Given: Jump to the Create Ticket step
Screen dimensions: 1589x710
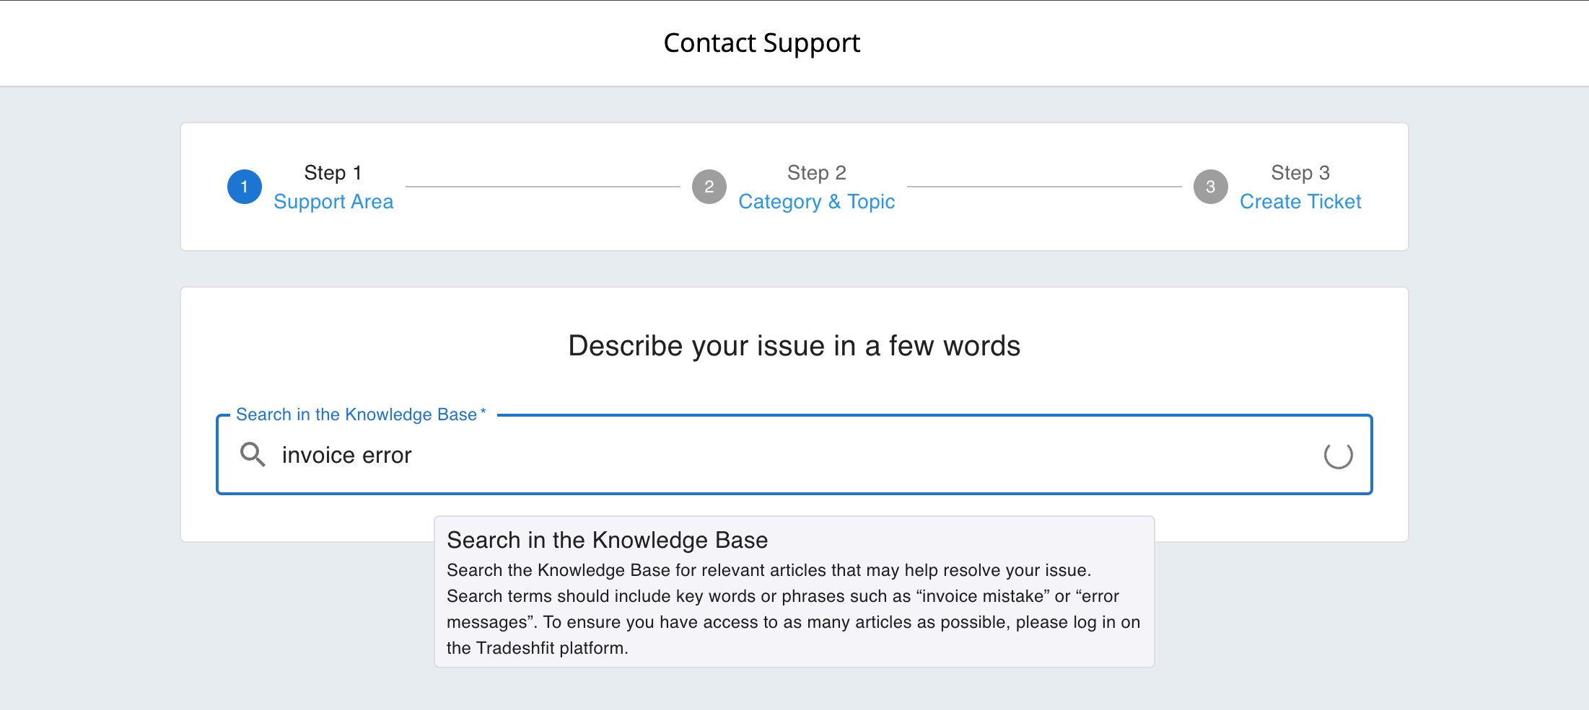Looking at the screenshot, I should click(1300, 202).
